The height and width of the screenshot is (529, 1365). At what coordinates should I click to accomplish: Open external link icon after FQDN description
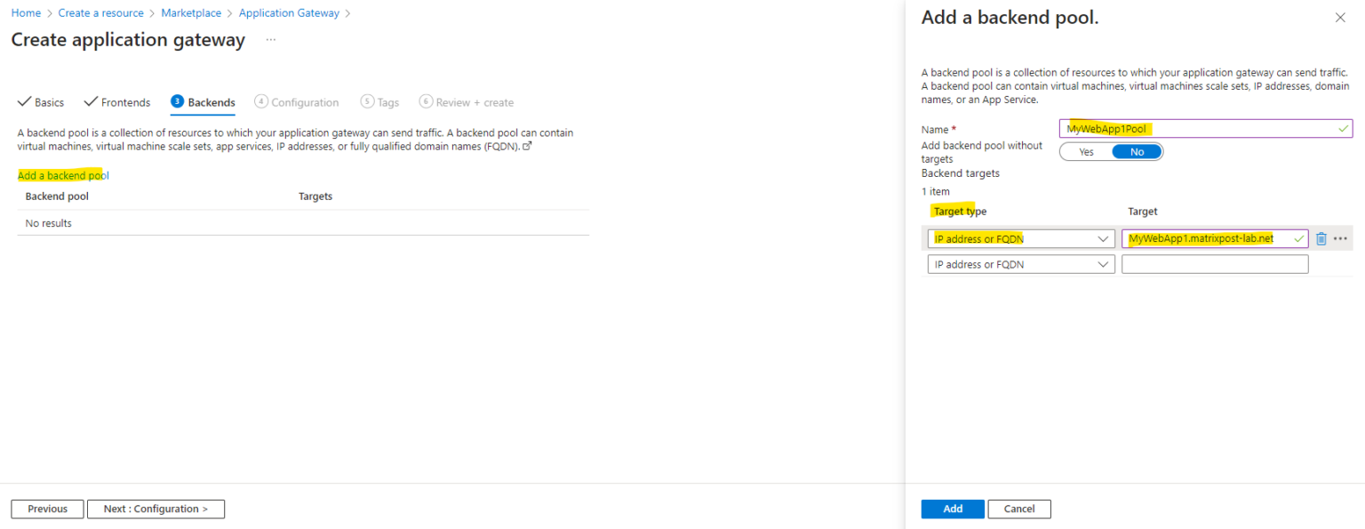[x=527, y=146]
